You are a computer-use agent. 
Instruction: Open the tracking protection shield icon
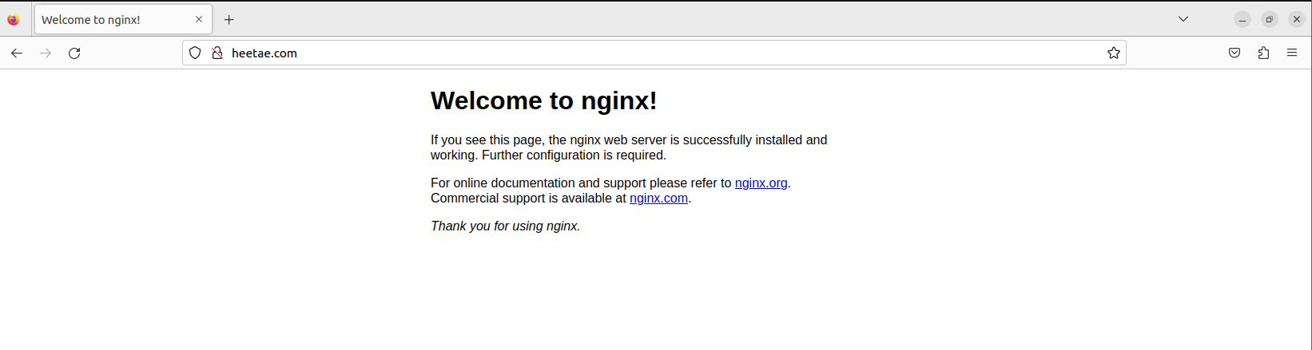coord(195,53)
